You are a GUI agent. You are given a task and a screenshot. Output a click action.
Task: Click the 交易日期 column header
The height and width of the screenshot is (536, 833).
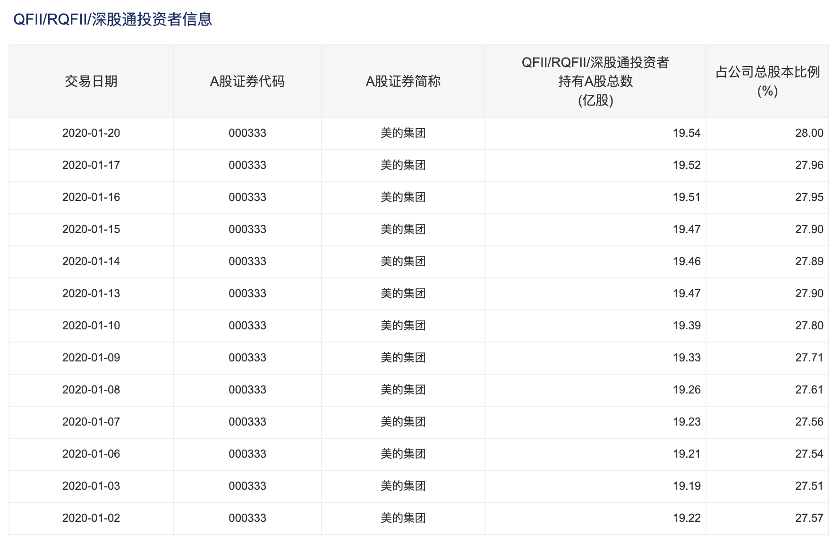(91, 81)
